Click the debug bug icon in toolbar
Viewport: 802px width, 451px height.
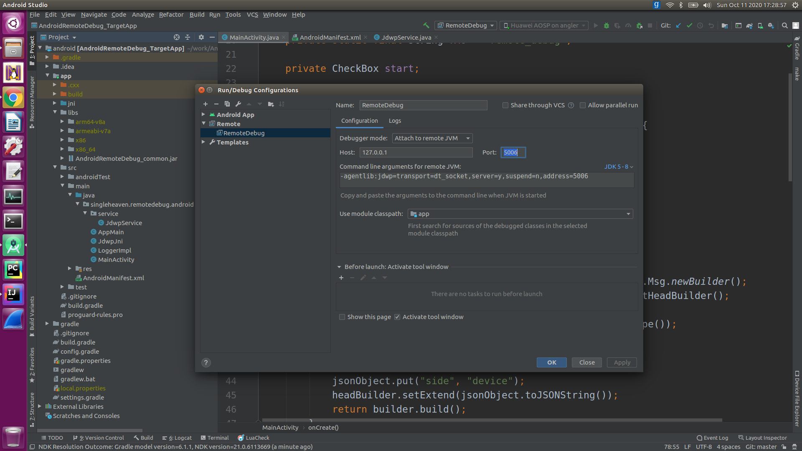pos(607,25)
